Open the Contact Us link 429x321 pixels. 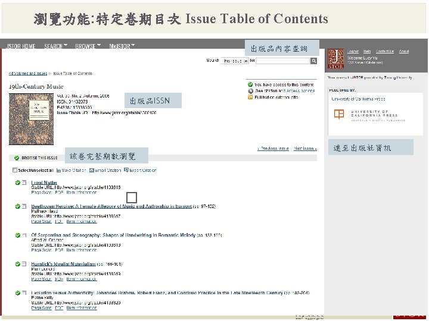point(385,51)
